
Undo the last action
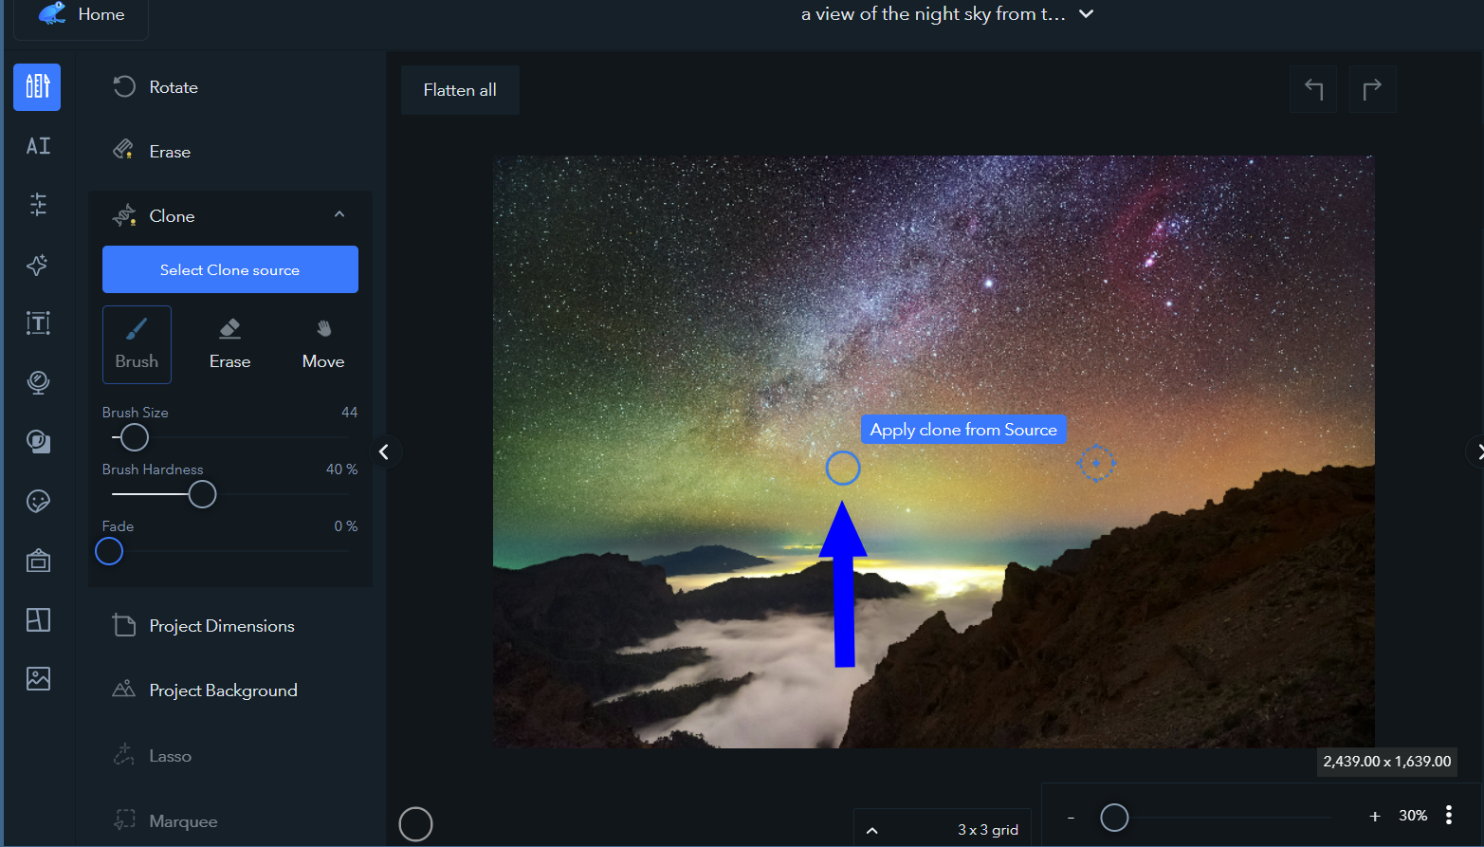(x=1313, y=89)
